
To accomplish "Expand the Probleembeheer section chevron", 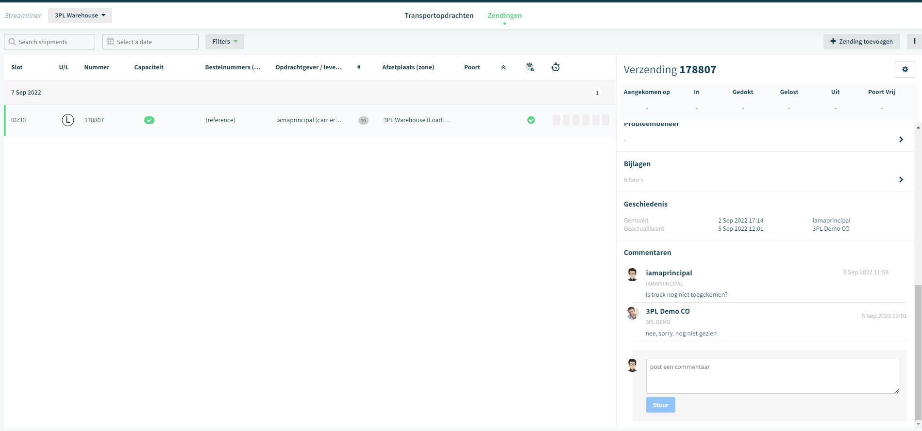I will tap(901, 140).
